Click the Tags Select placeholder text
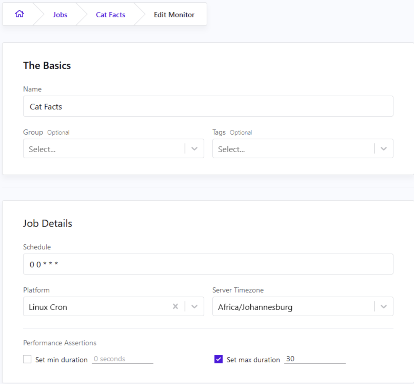Screen dimensions: 414x384 [x=231, y=149]
